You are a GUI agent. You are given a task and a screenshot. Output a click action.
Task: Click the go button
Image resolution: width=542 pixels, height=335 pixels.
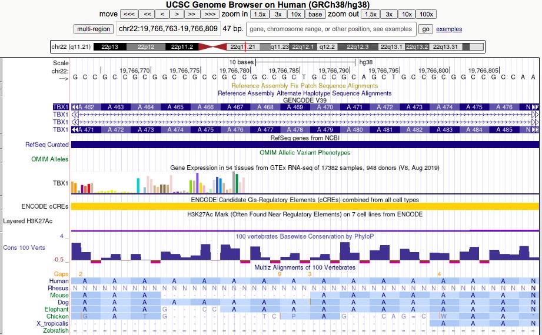pyautogui.click(x=425, y=29)
